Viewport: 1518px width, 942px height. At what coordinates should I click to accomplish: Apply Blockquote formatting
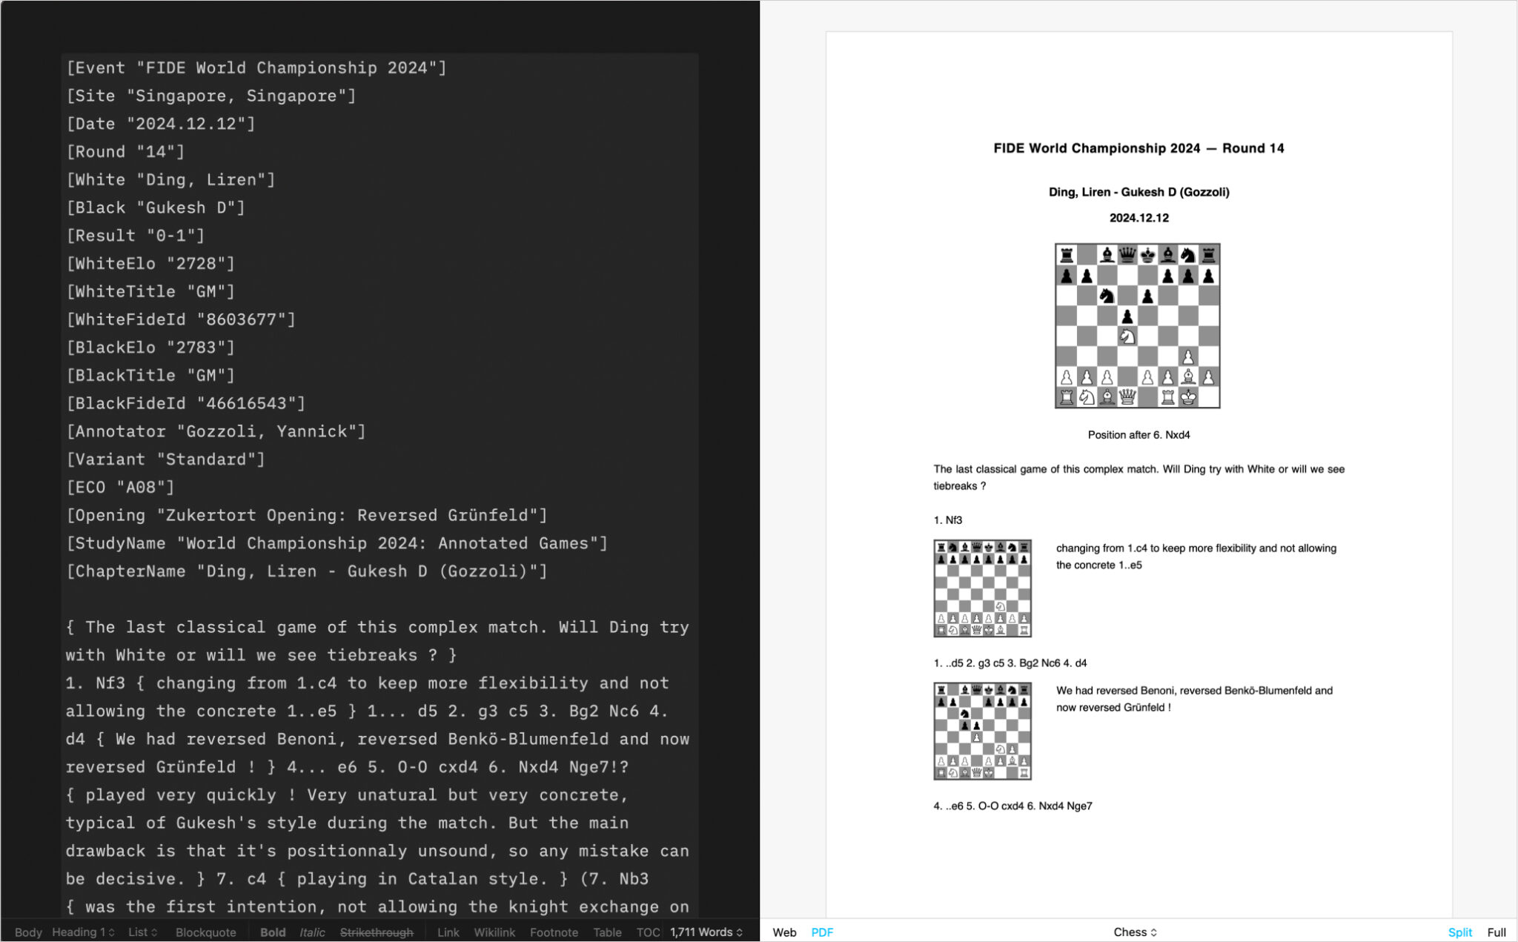point(205,932)
